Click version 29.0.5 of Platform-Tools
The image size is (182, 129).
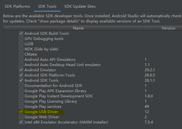[x=150, y=75]
